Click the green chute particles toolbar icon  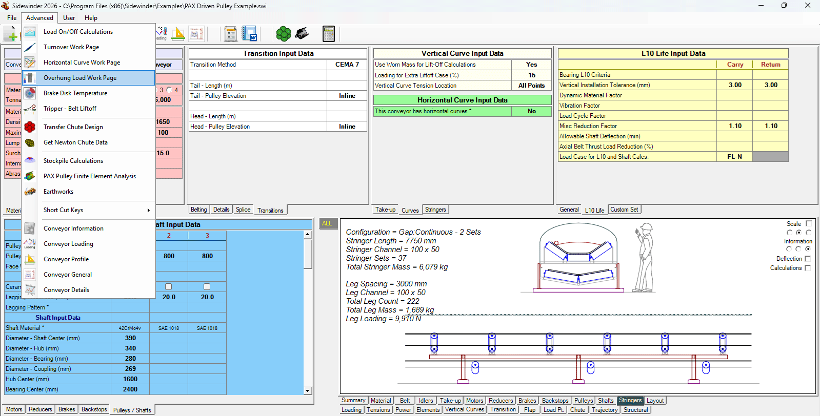pos(284,34)
